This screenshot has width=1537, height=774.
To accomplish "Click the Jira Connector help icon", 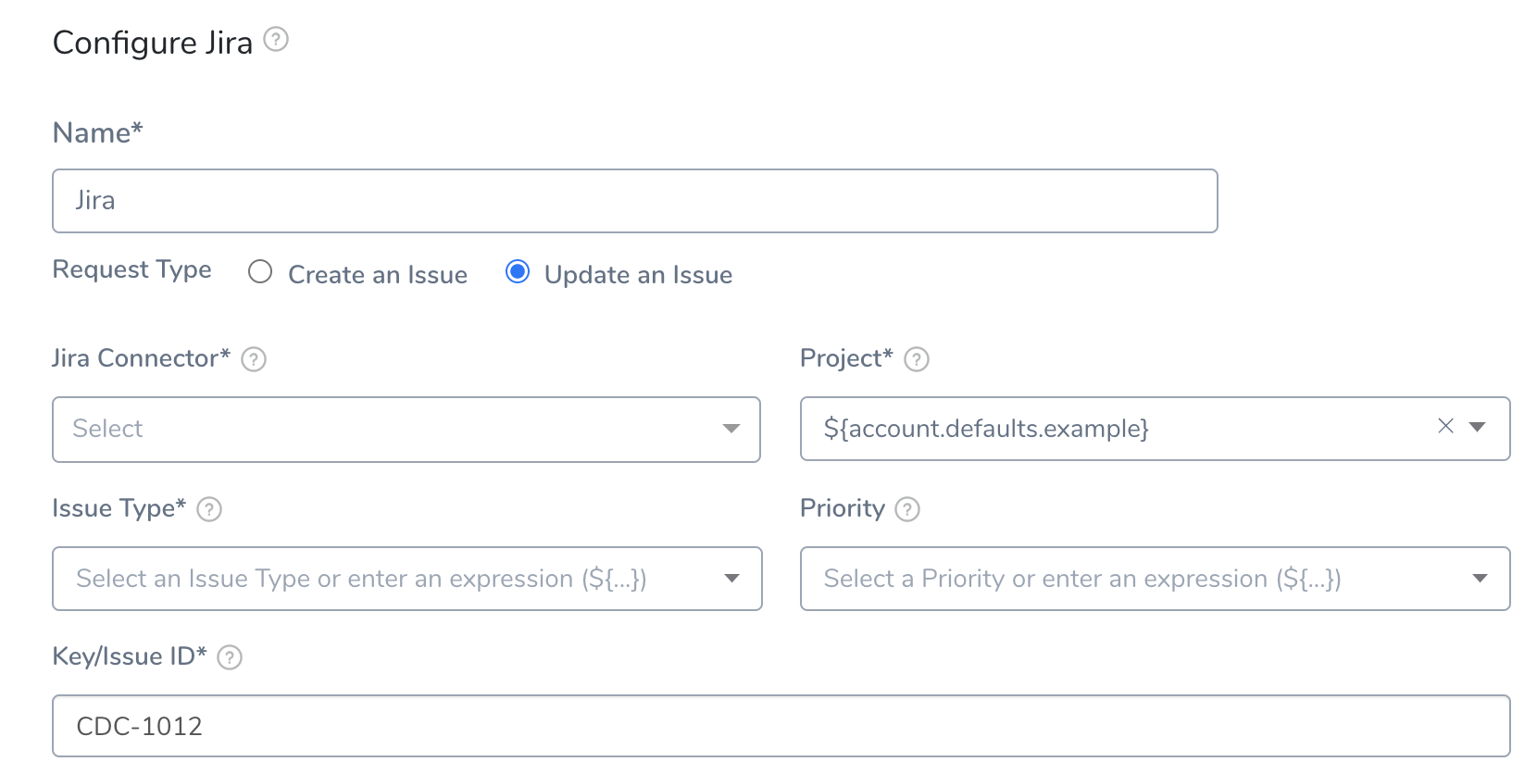I will click(x=254, y=359).
